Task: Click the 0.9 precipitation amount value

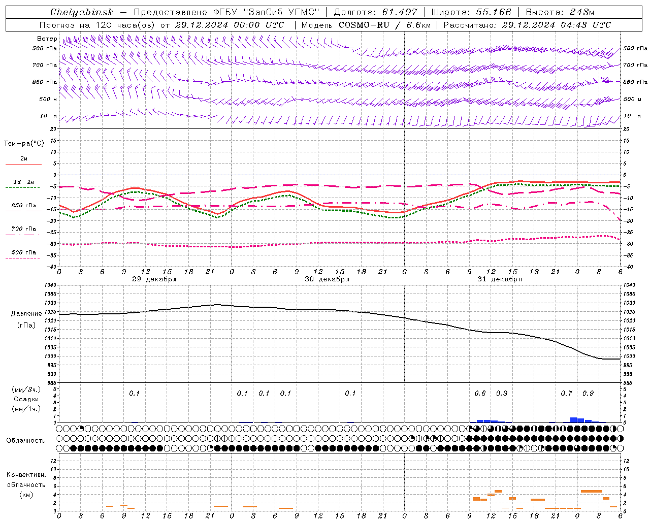Action: [588, 394]
